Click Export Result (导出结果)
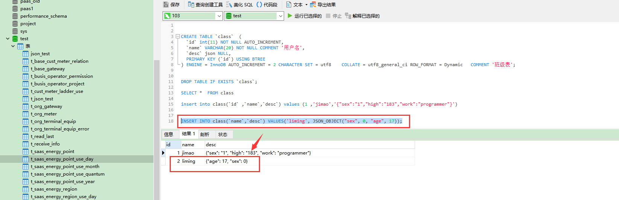This screenshot has width=619, height=200. (x=322, y=5)
